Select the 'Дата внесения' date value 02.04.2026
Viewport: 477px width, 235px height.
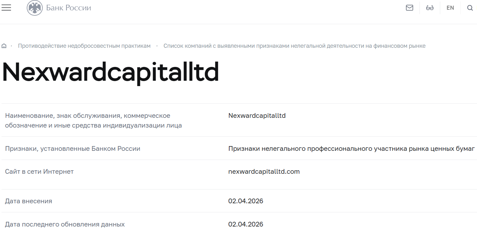(246, 201)
